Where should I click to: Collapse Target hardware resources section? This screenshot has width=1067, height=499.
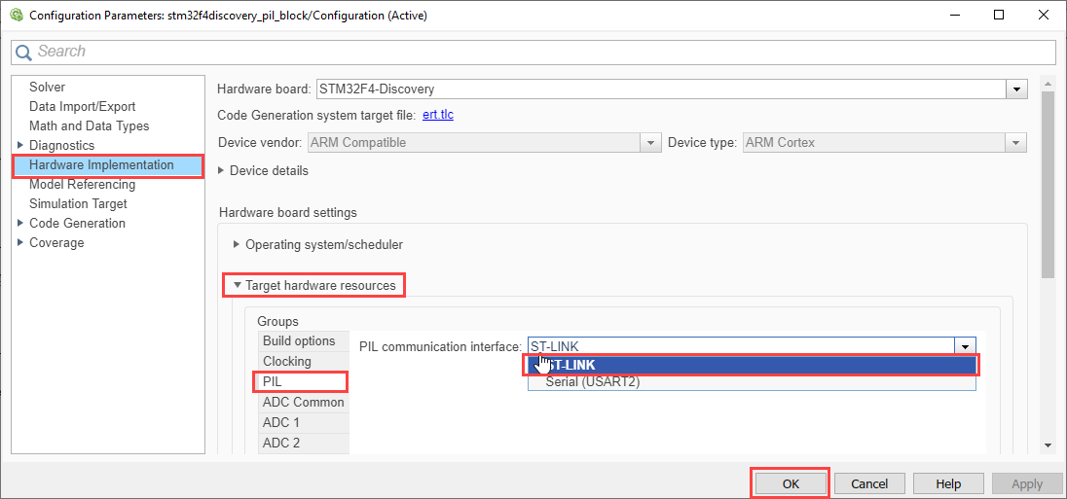tap(237, 285)
